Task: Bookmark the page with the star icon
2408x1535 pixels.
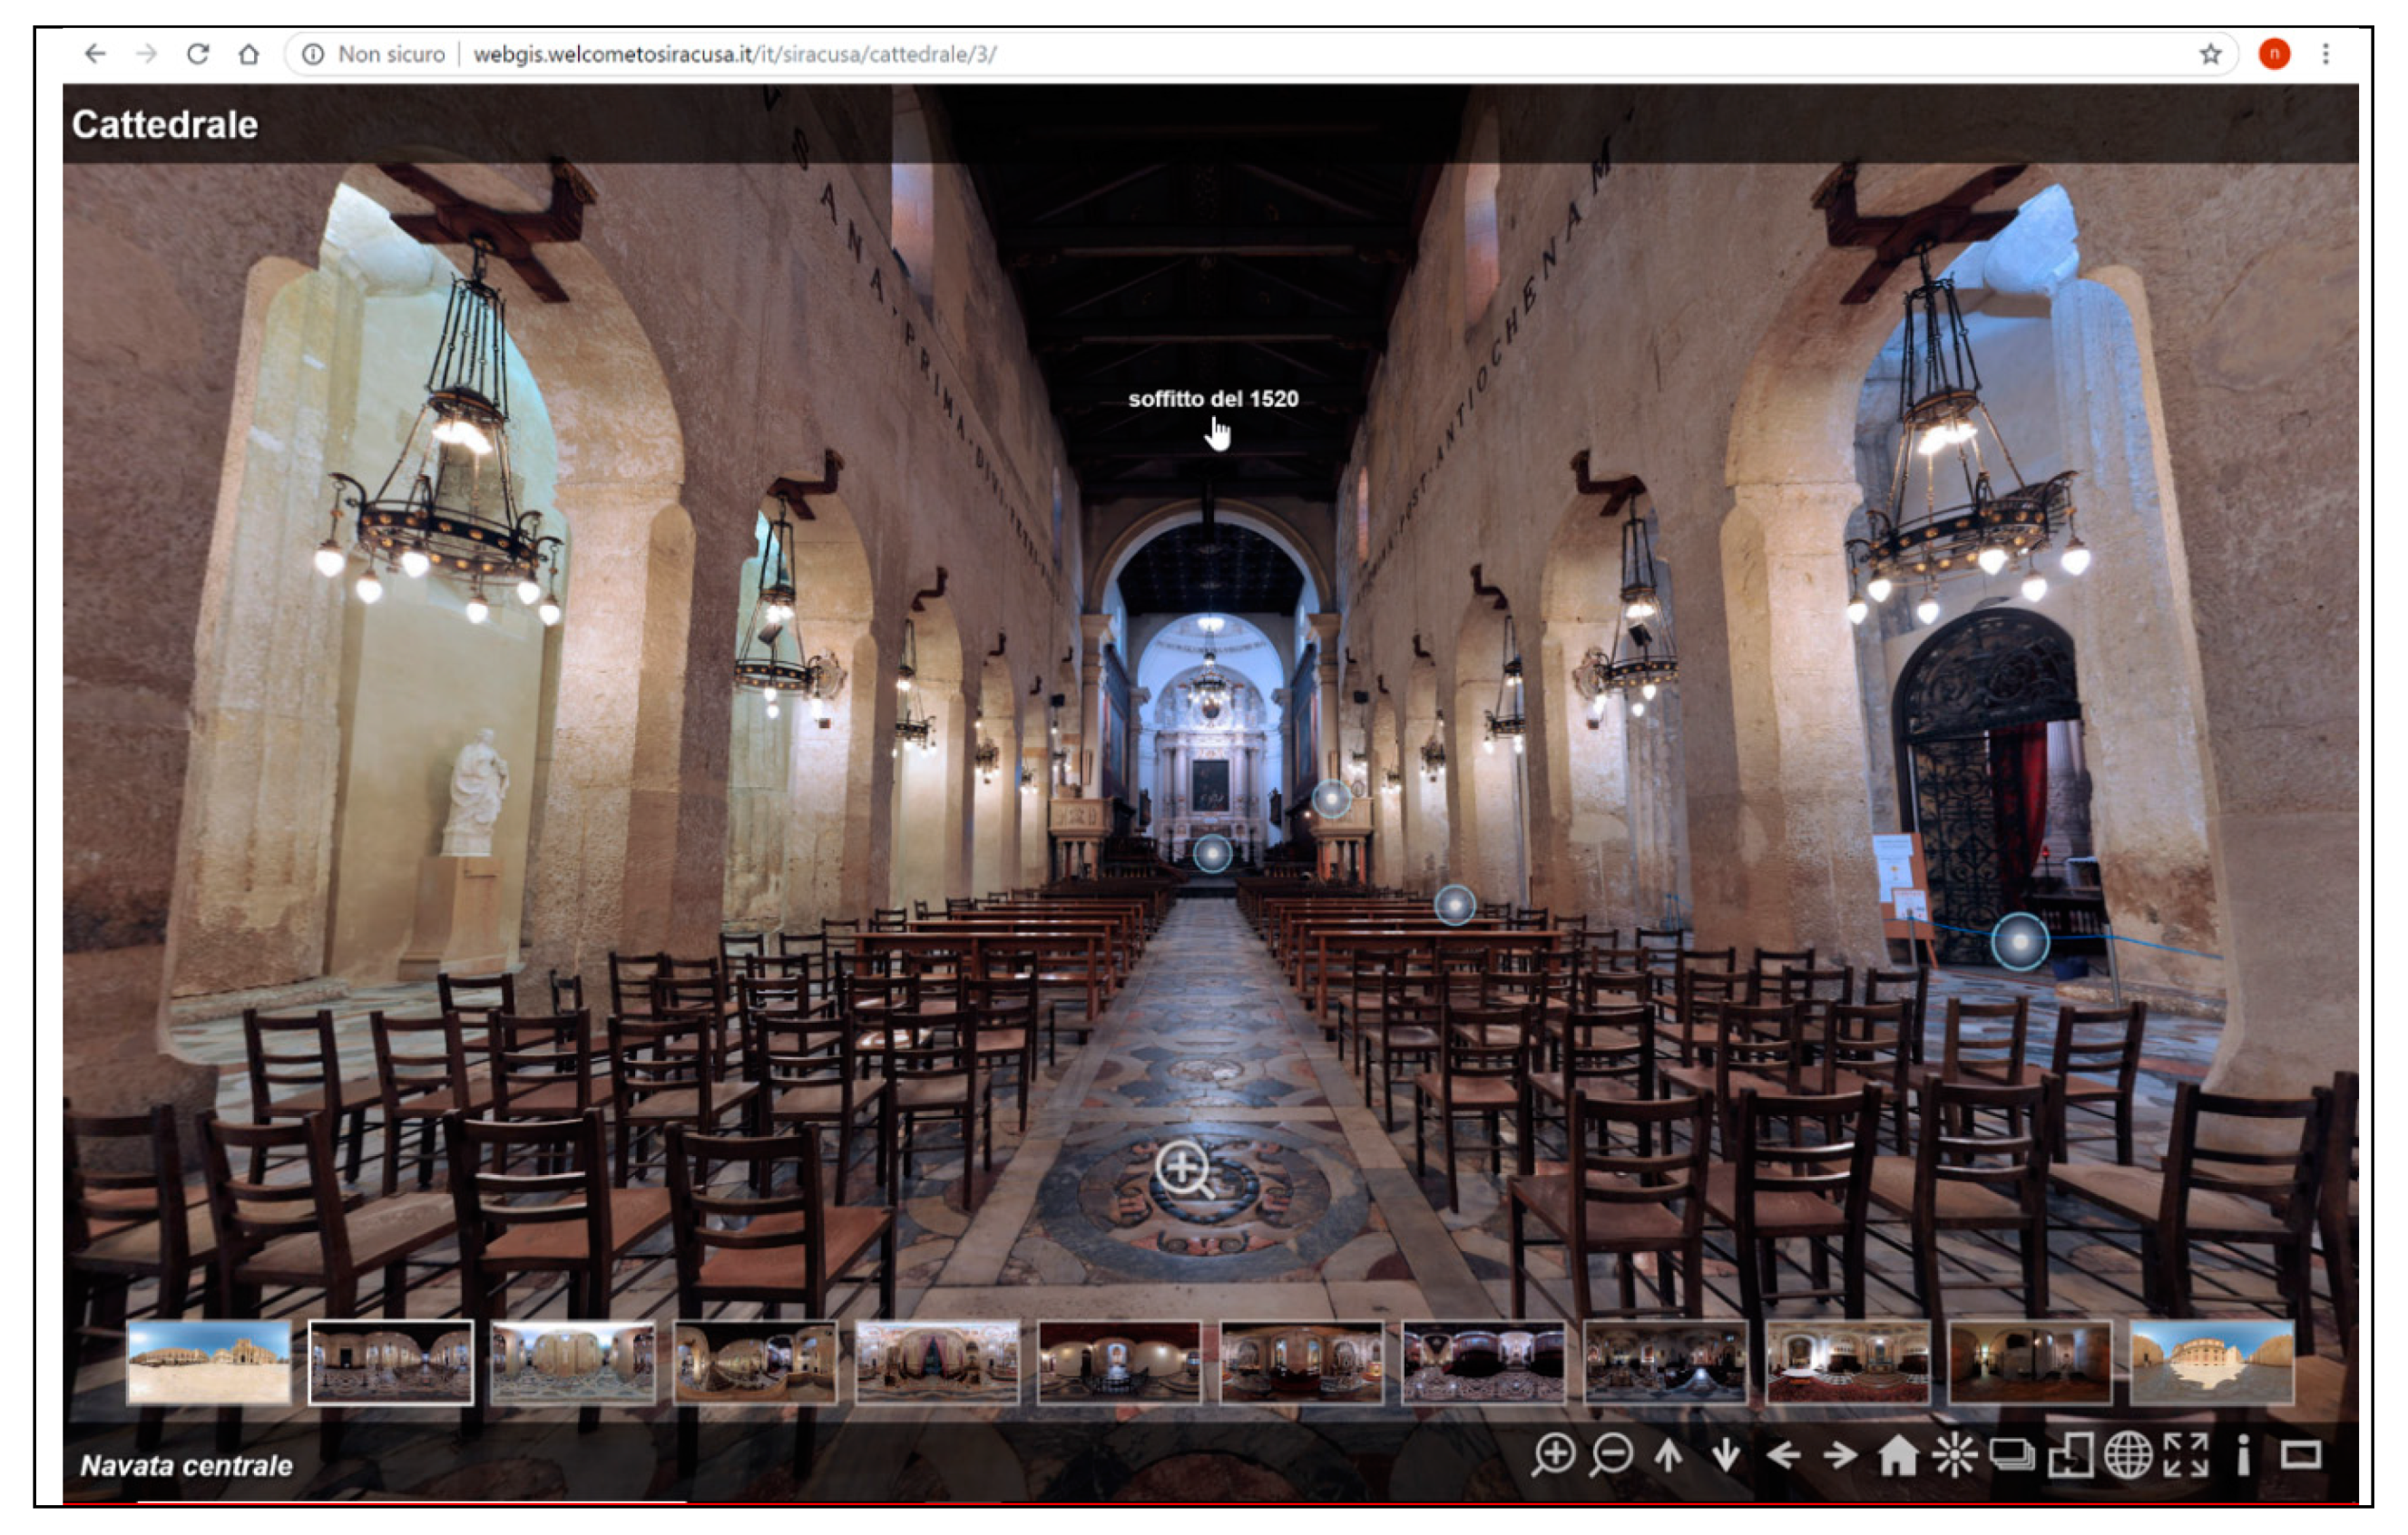Action: click(x=2210, y=54)
